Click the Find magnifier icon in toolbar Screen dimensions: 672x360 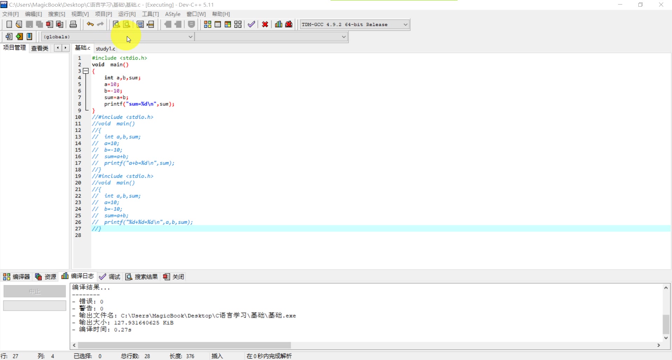(116, 24)
